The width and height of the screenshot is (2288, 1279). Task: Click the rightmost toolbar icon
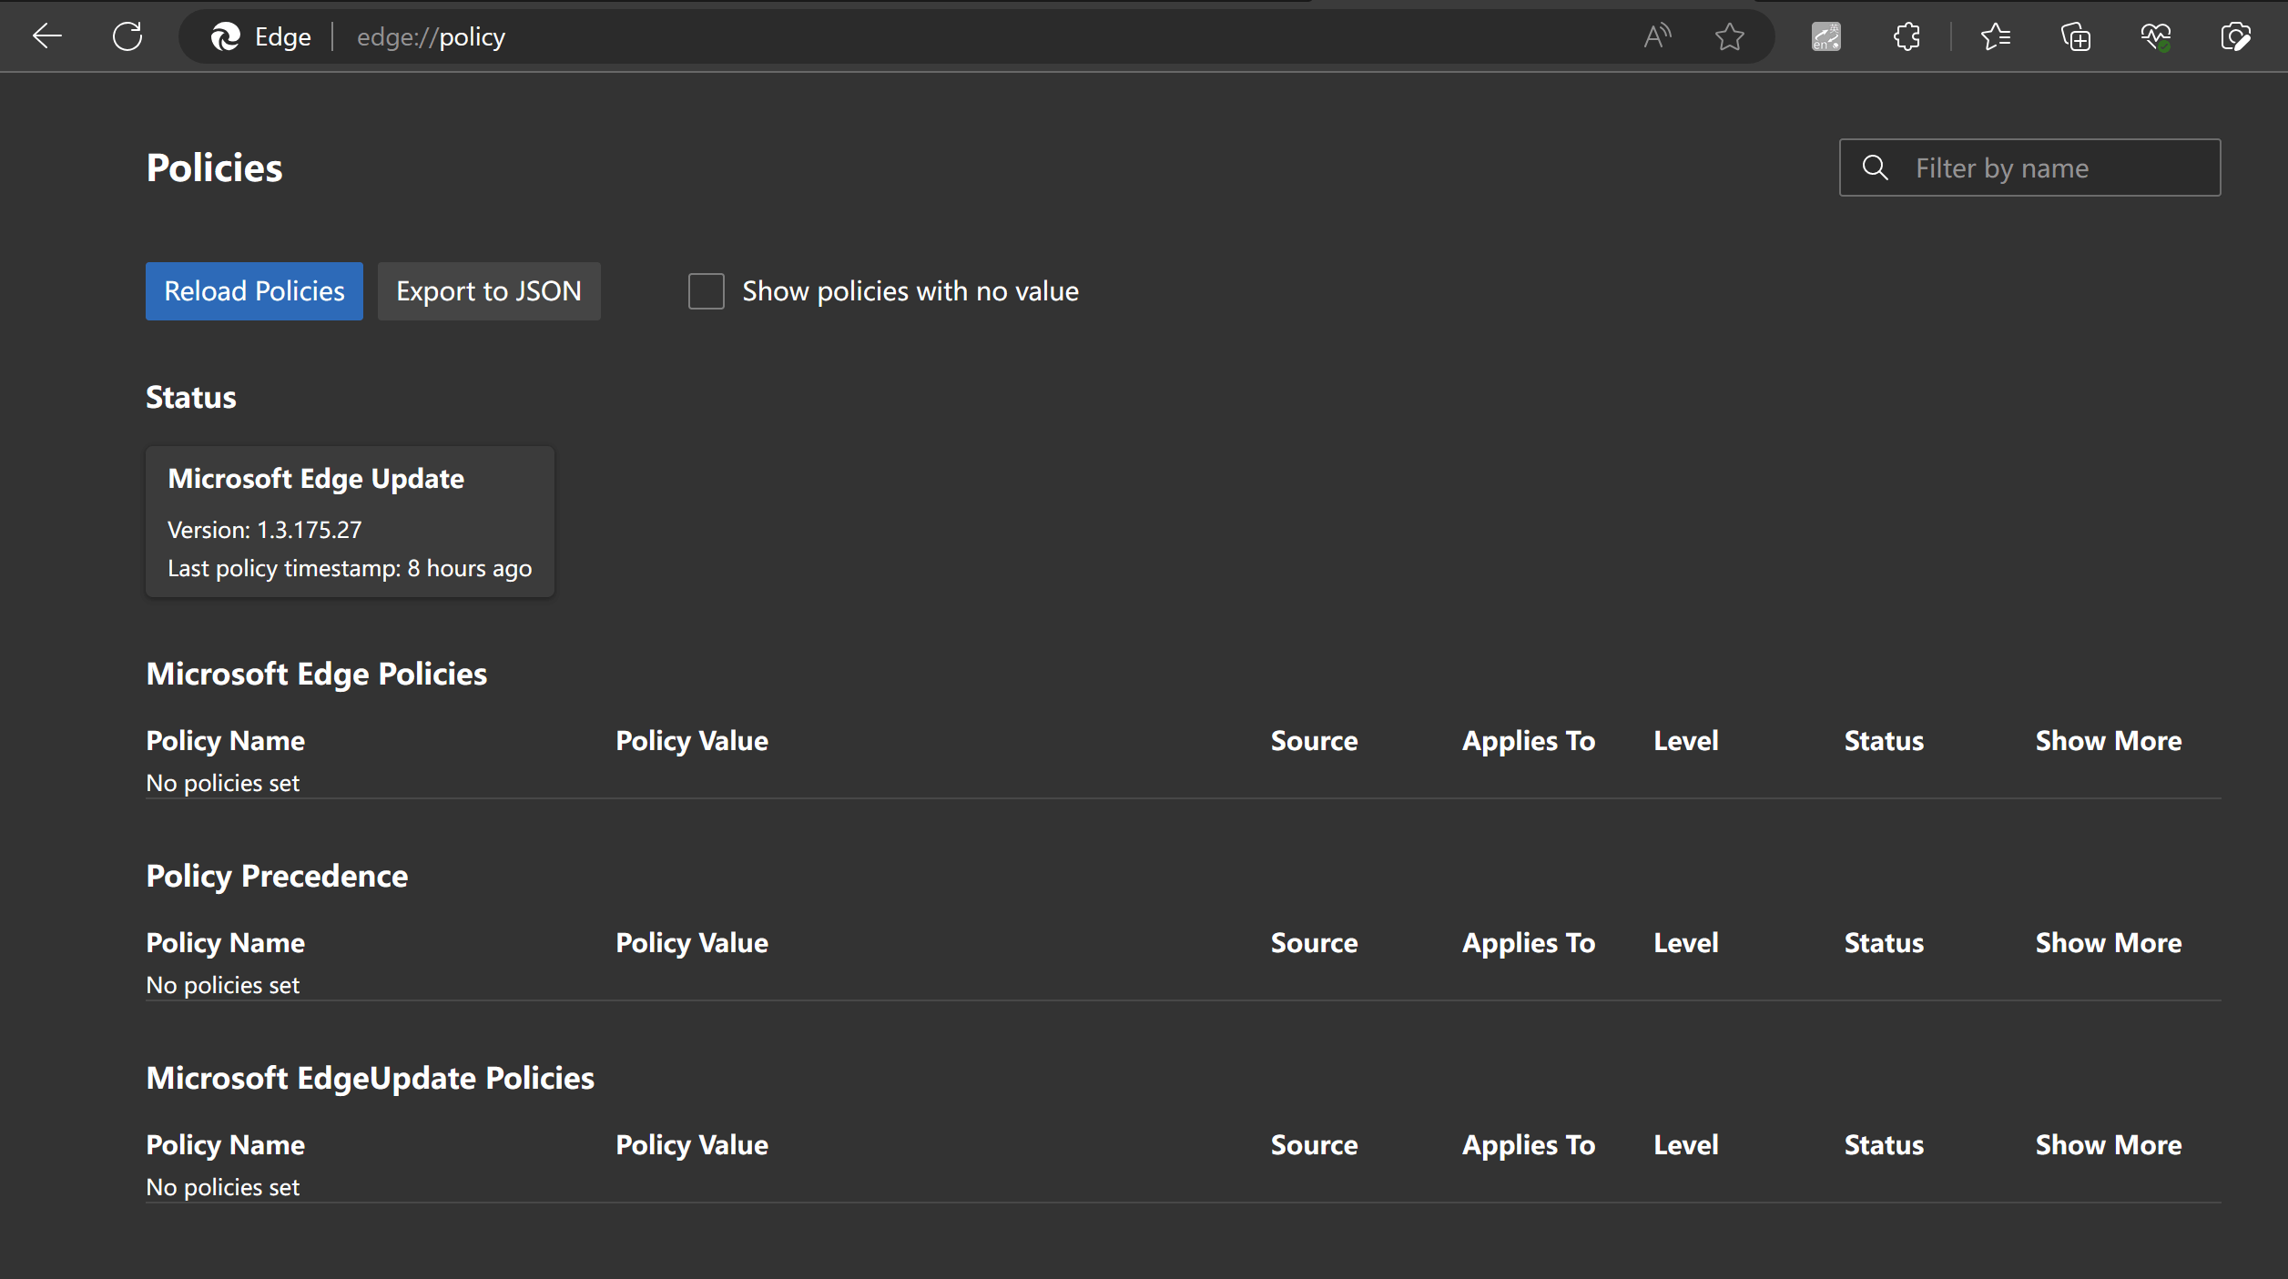(x=2235, y=36)
